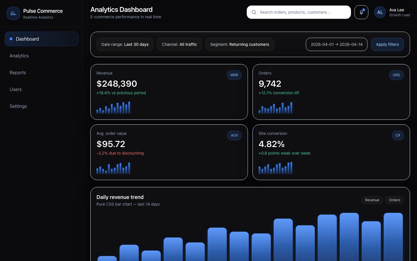This screenshot has height=261, width=417.
Task: Switch to the Analytics section
Action: pos(19,56)
